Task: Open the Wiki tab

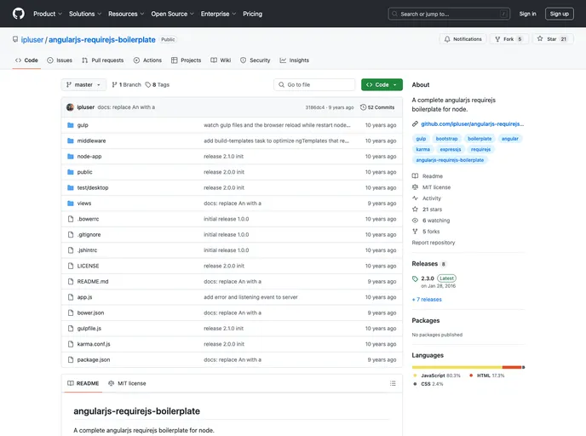Action: [221, 60]
